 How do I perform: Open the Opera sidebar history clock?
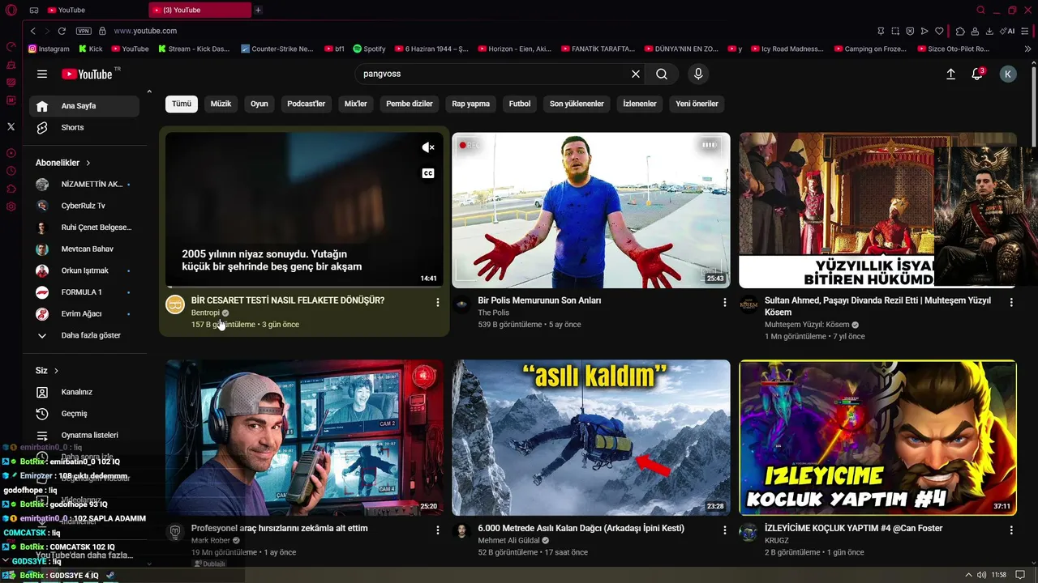pos(11,171)
